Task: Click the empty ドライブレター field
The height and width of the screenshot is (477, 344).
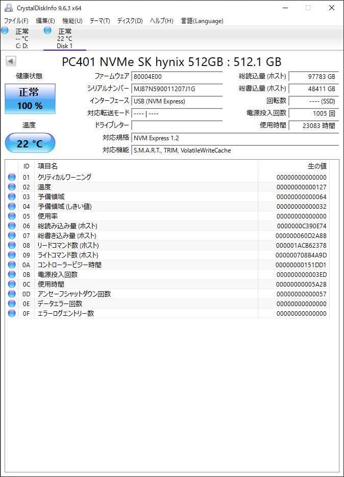Action: coord(177,125)
